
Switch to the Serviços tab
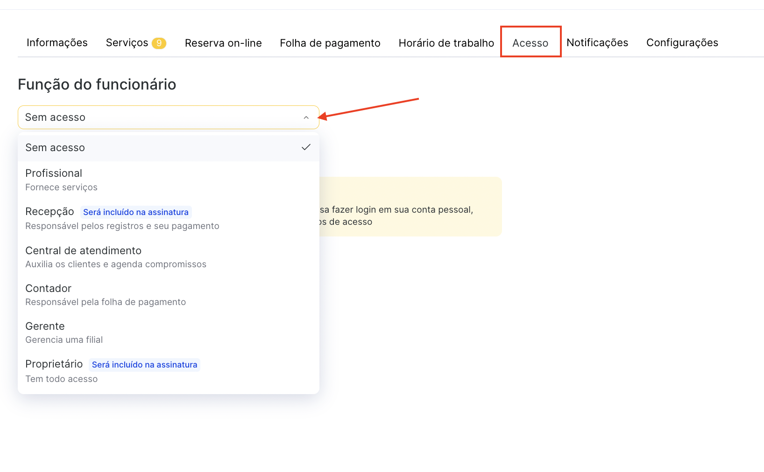[127, 43]
